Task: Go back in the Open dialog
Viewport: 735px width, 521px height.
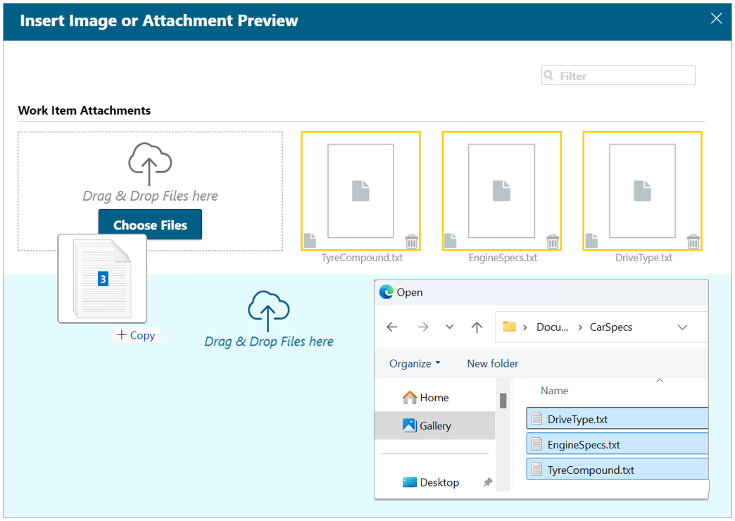Action: (x=392, y=327)
